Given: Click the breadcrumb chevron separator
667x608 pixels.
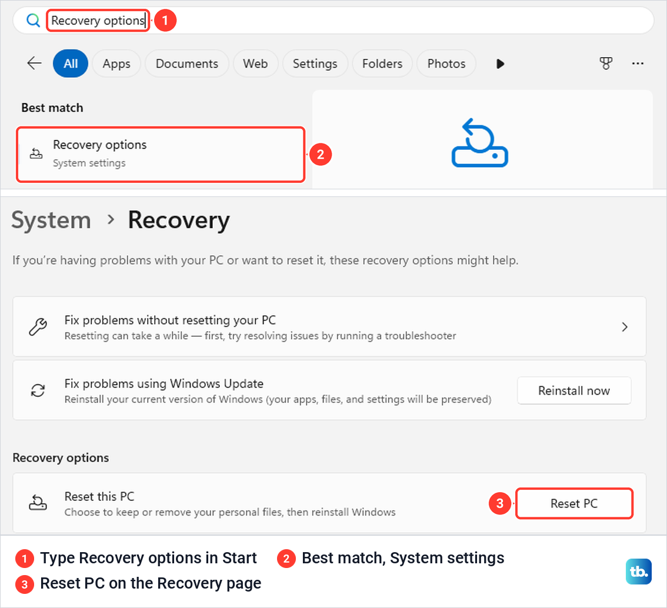Looking at the screenshot, I should (x=111, y=219).
